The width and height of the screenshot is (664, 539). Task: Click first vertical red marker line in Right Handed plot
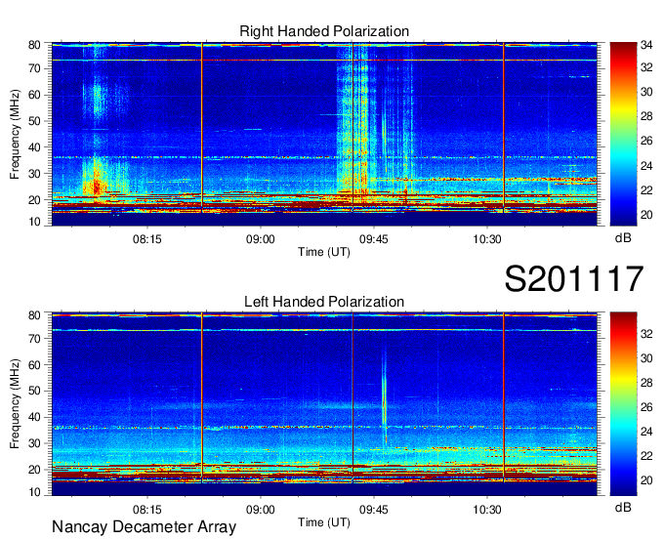(x=202, y=128)
